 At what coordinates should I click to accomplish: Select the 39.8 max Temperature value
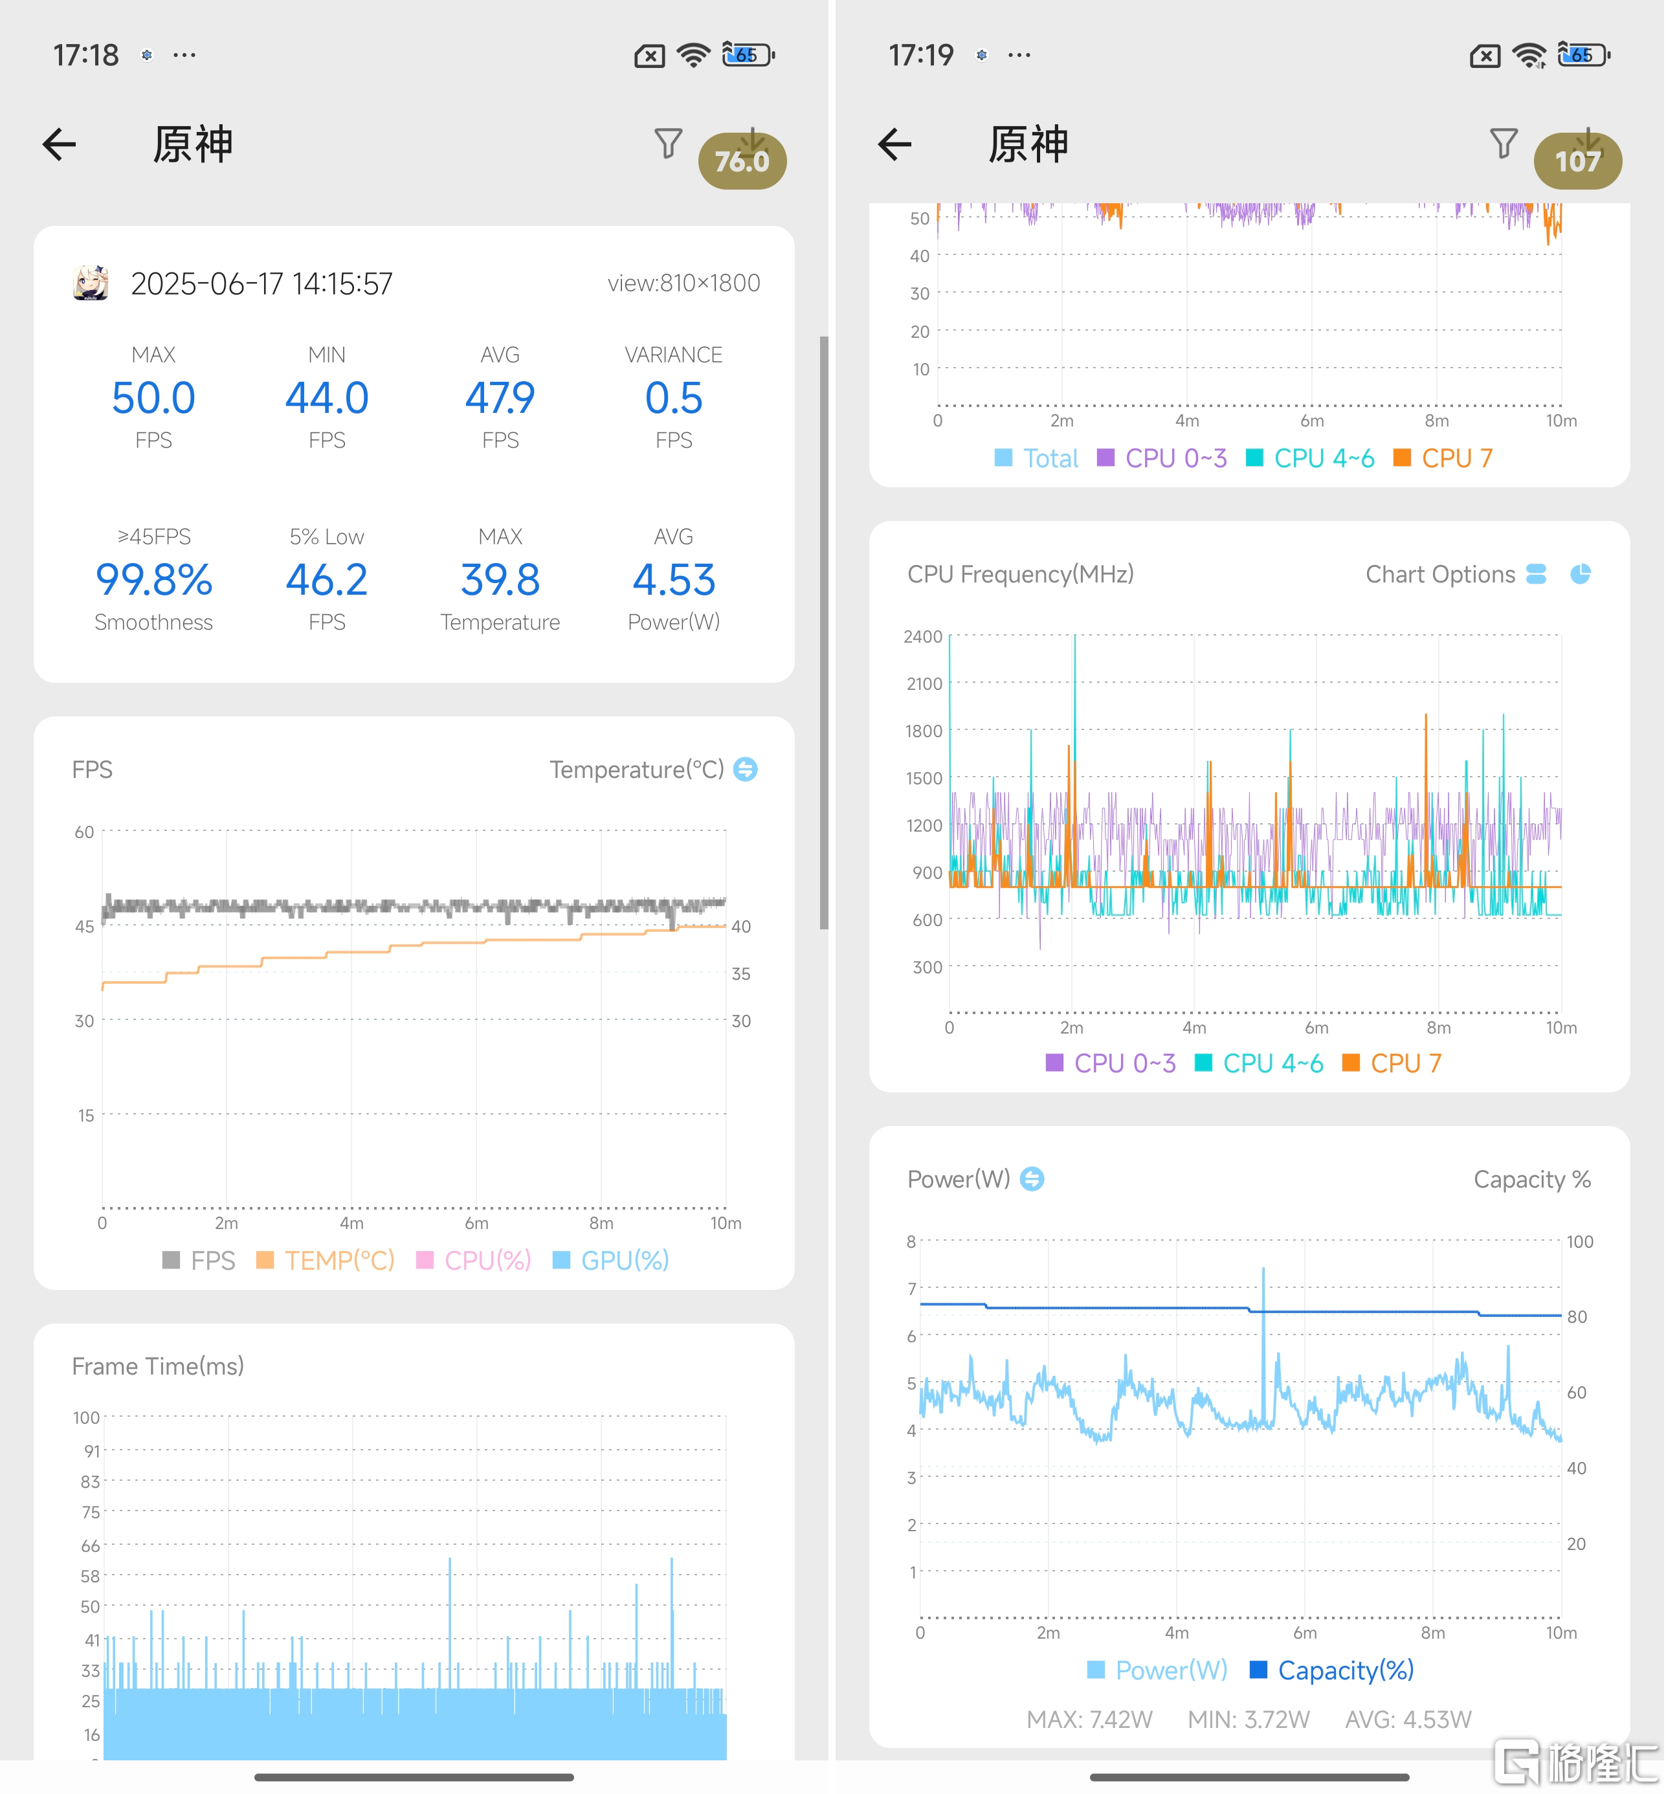500,580
